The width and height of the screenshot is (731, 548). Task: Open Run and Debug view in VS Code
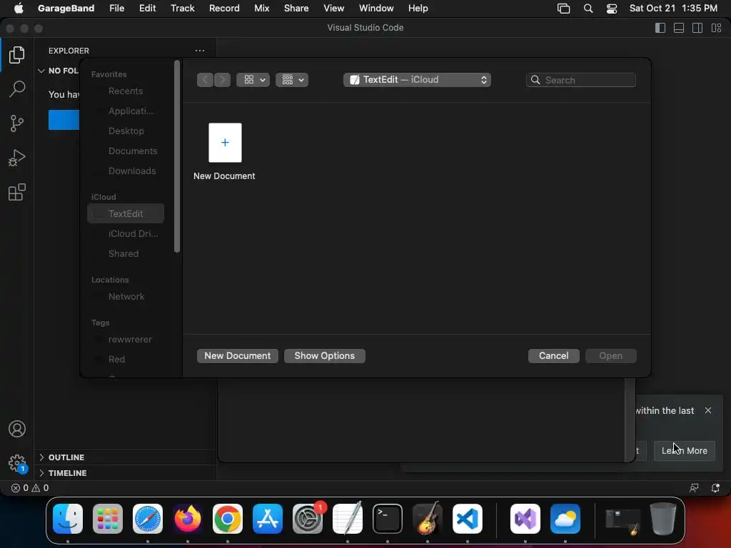(17, 158)
